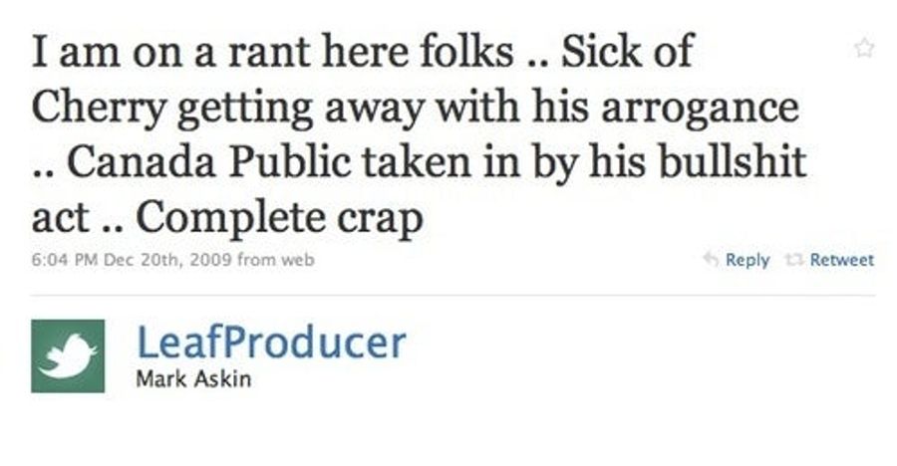
Task: Click the green avatar thumbnail
Action: point(68,356)
